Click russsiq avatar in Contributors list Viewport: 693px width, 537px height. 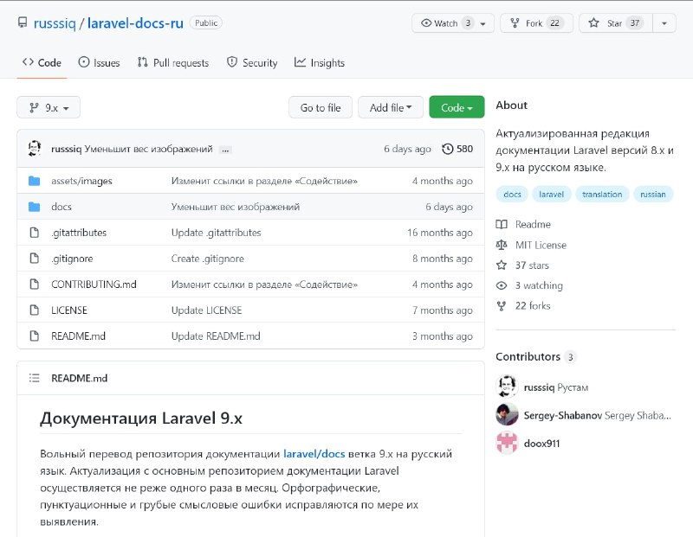click(x=507, y=387)
